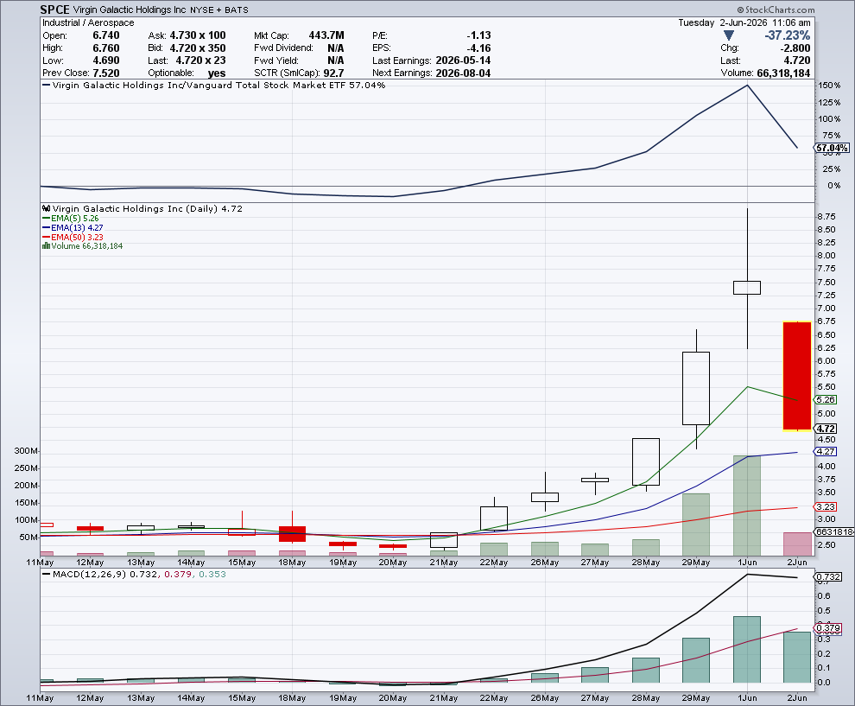Click the 11May label under the MACD panel
Screen dimensions: 855x706
pos(40,698)
